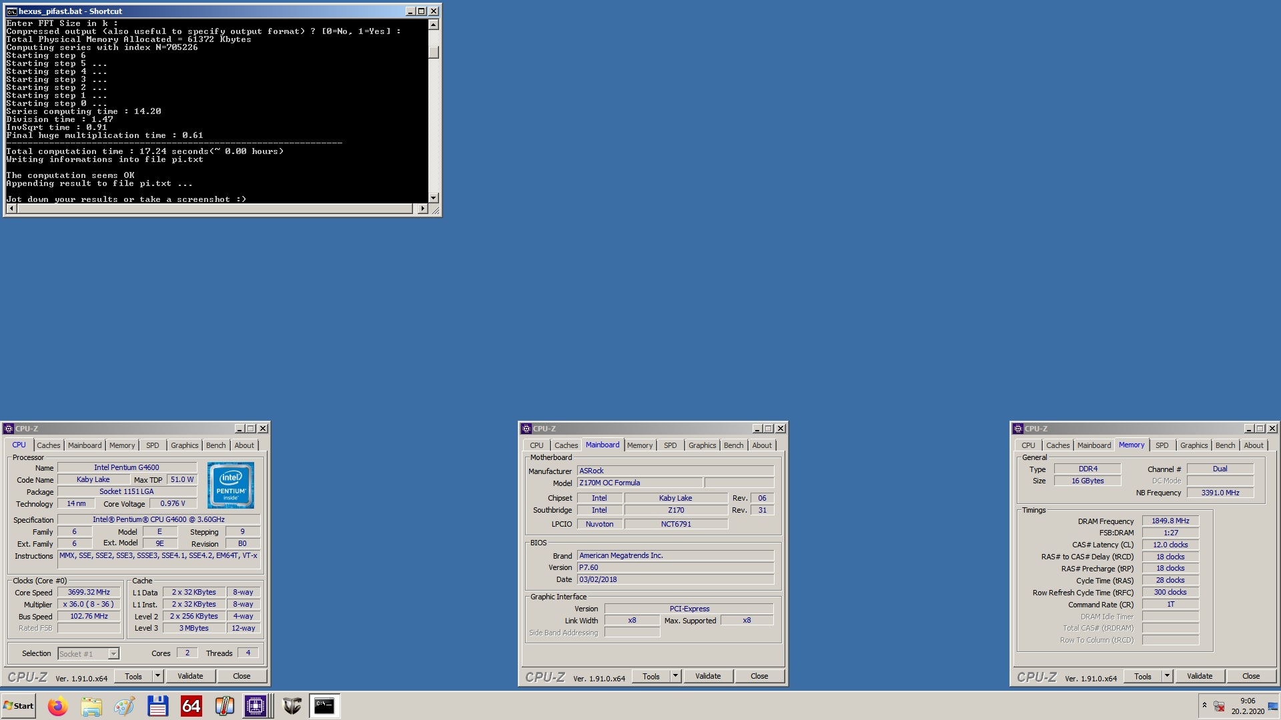Click the show desktop tray icon
Viewport: 1281px width, 720px height.
pyautogui.click(x=1273, y=706)
